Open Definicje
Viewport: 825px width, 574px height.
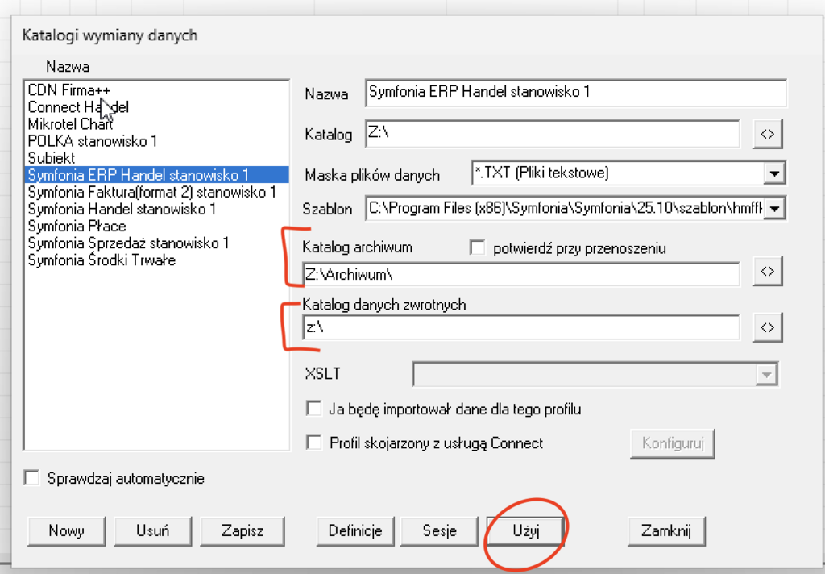coord(355,530)
